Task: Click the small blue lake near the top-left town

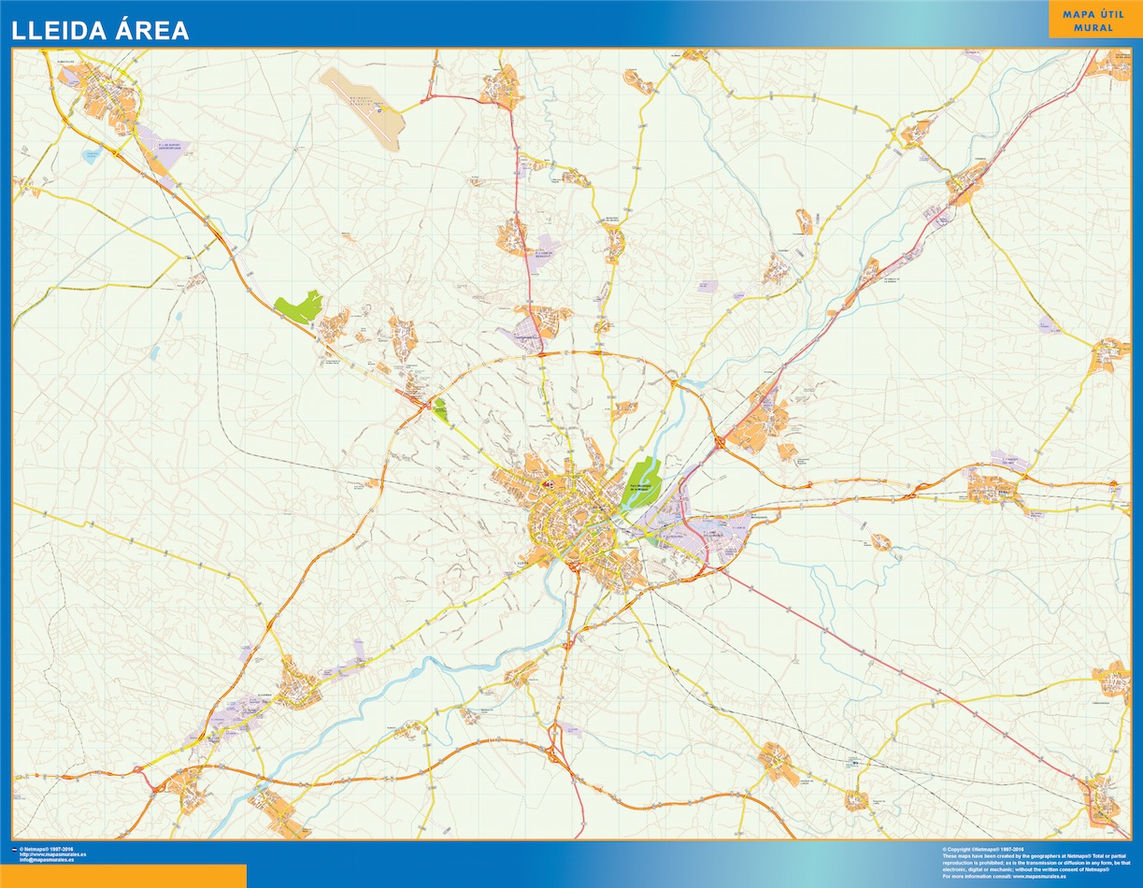Action: pos(92,155)
